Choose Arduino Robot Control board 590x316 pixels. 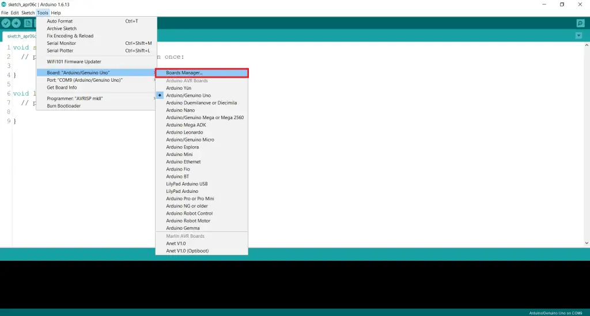click(x=202, y=213)
